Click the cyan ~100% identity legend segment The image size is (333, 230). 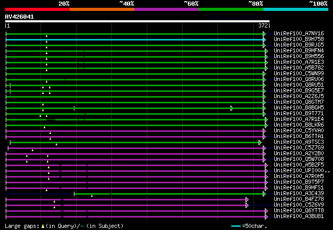click(296, 9)
